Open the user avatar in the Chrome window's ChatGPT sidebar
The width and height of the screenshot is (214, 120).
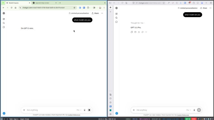pyautogui.click(x=4, y=113)
